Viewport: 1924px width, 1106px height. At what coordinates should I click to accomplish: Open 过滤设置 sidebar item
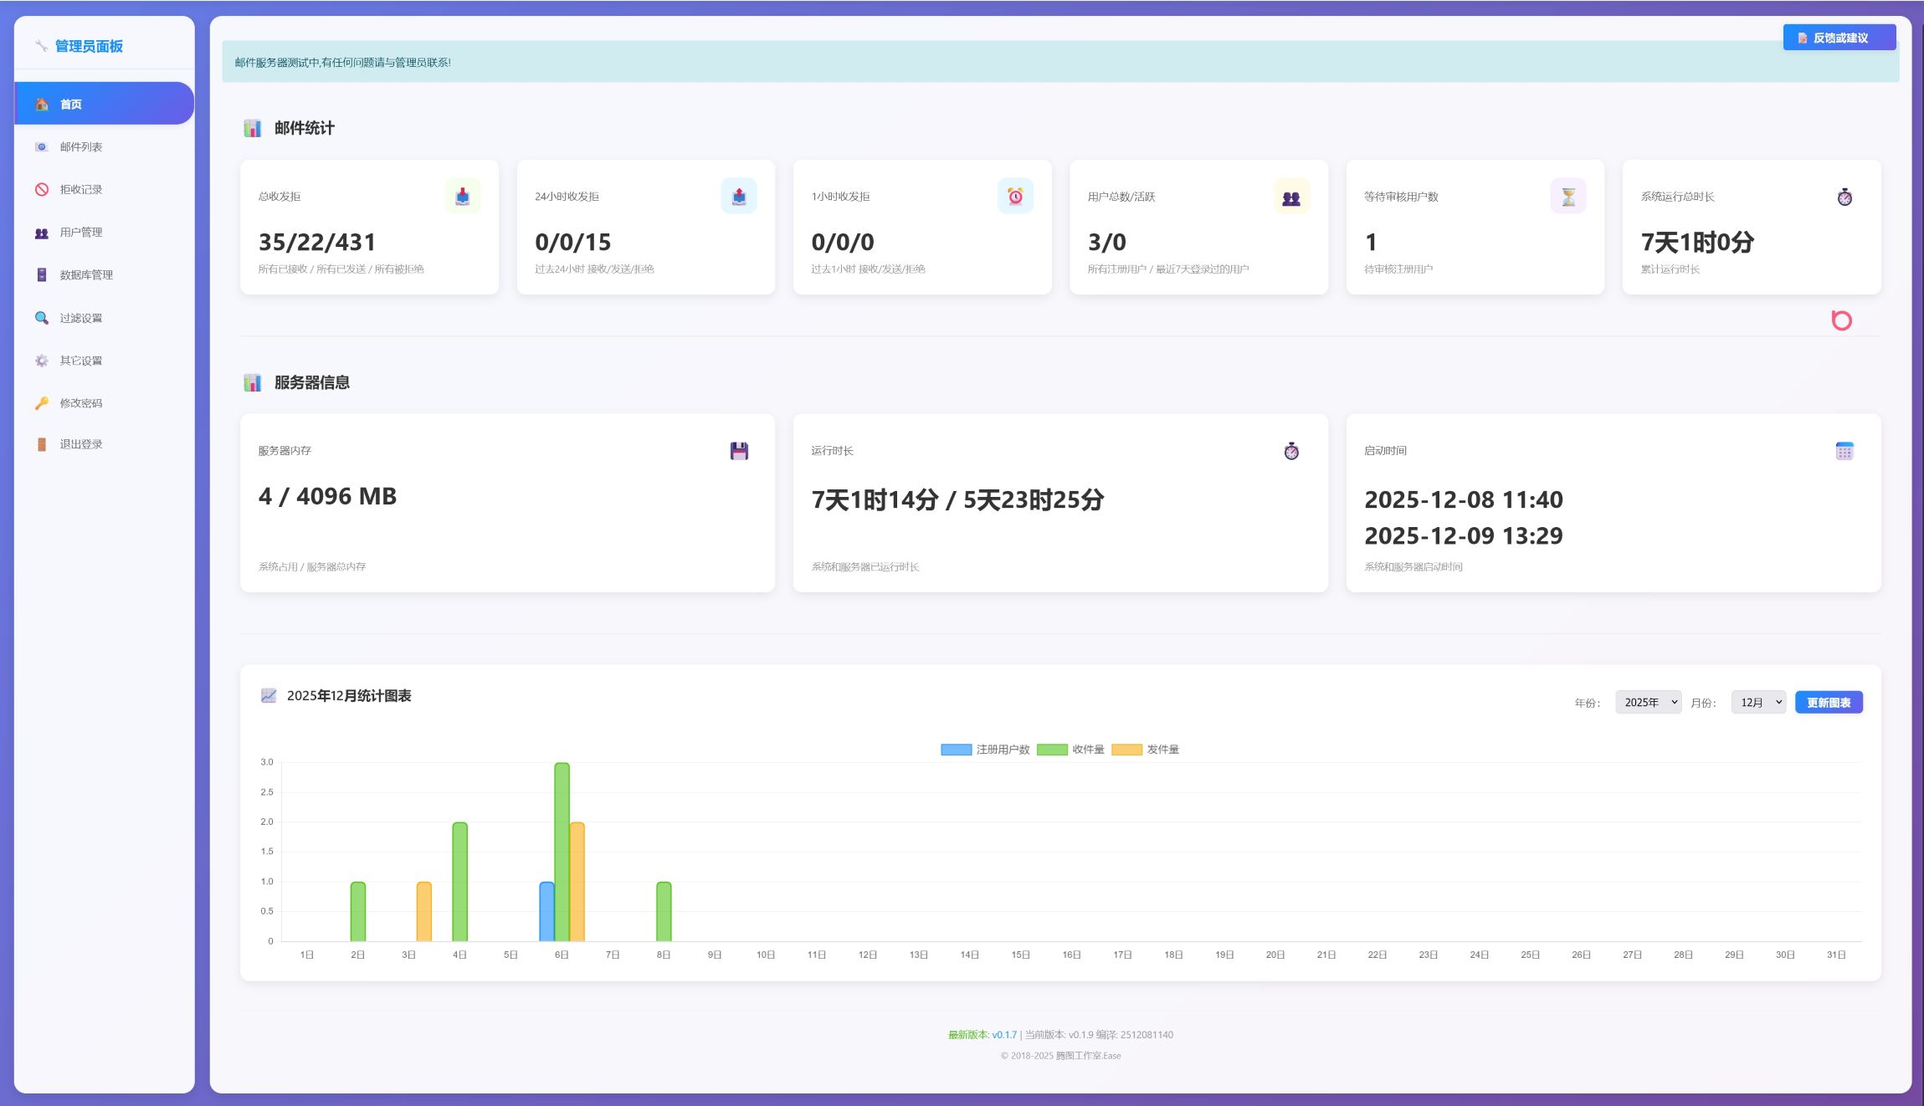[x=81, y=318]
